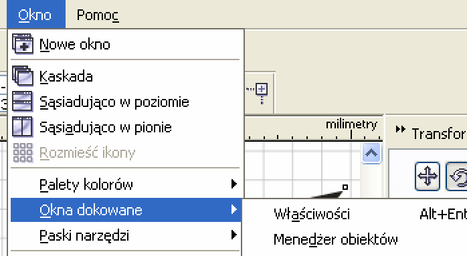Click the Kaskada stacked windows icon
The height and width of the screenshot is (256, 467).
tap(23, 76)
